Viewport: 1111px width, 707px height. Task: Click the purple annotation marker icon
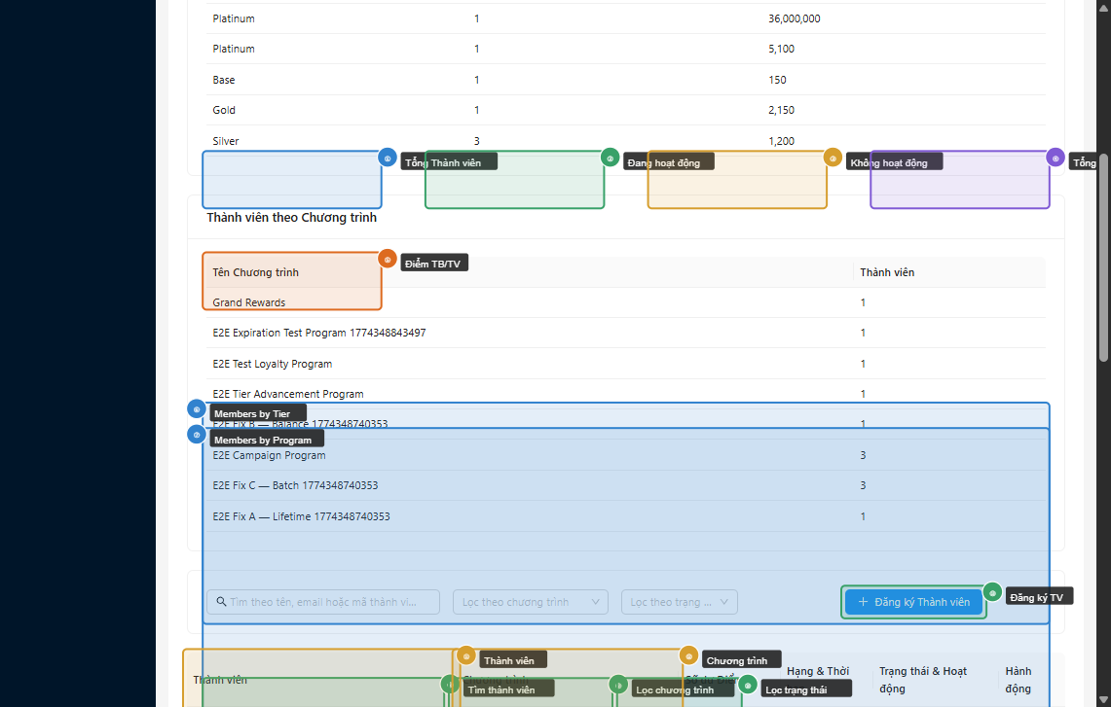click(1055, 158)
